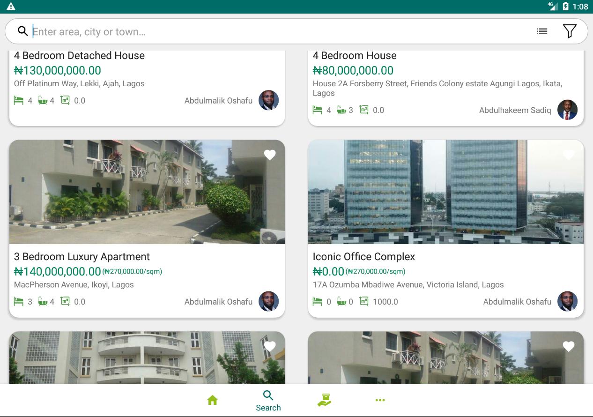Image resolution: width=593 pixels, height=417 pixels.
Task: Click bathtub icon on 4 Bedroom House card
Action: (341, 110)
